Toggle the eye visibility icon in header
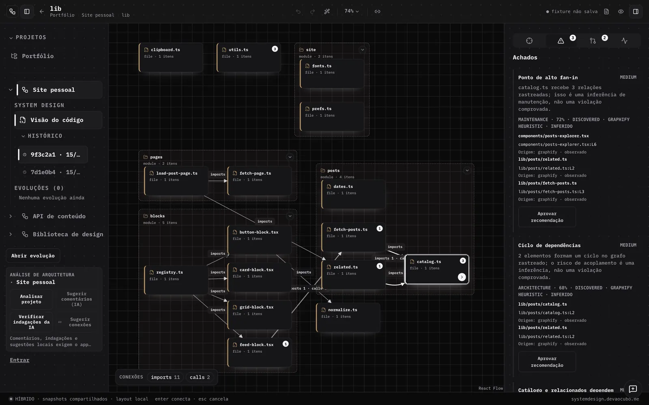 [x=621, y=12]
